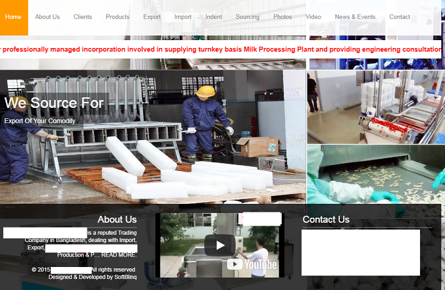Open the About Us page
This screenshot has height=290, width=445.
(x=47, y=17)
